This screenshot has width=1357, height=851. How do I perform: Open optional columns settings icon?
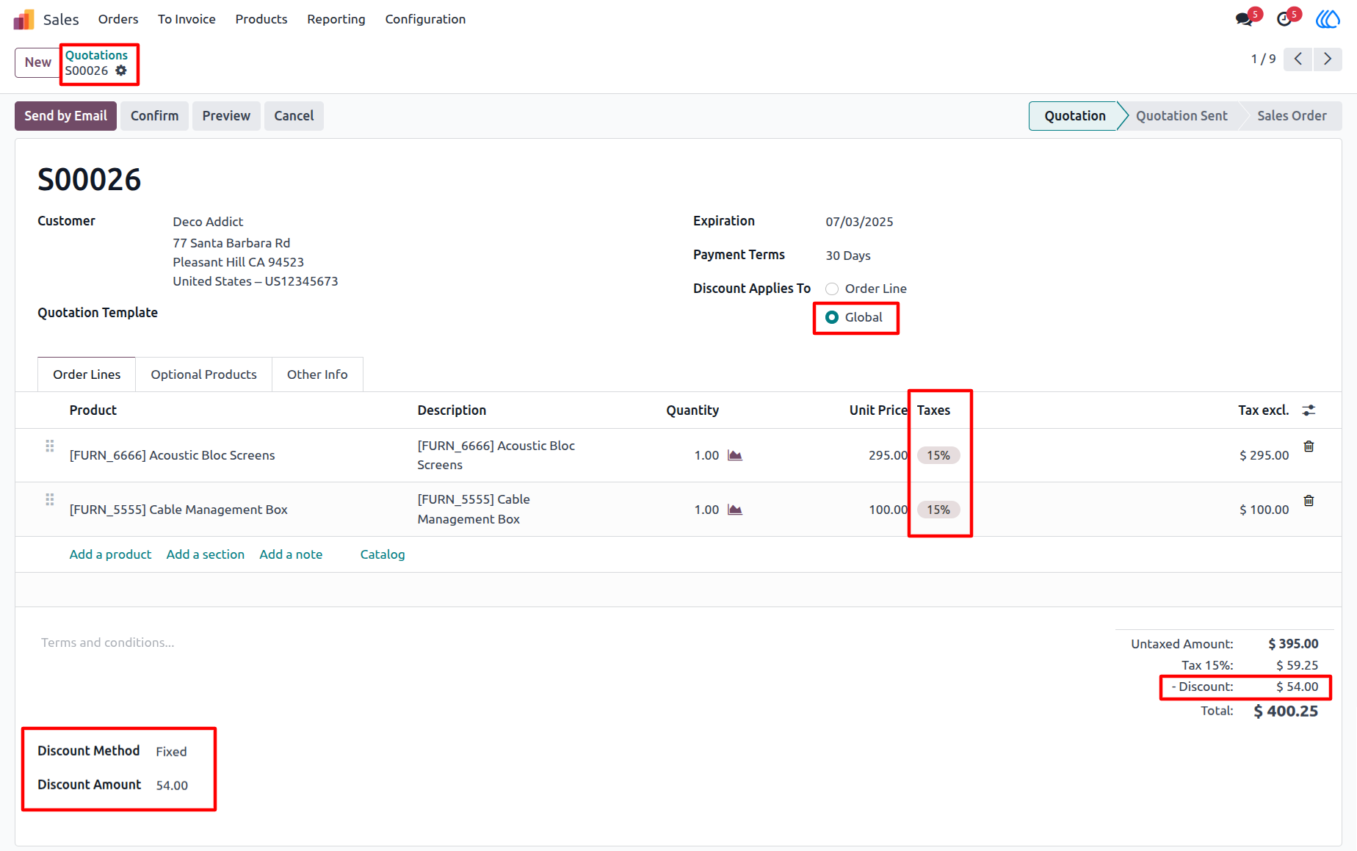(x=1309, y=410)
